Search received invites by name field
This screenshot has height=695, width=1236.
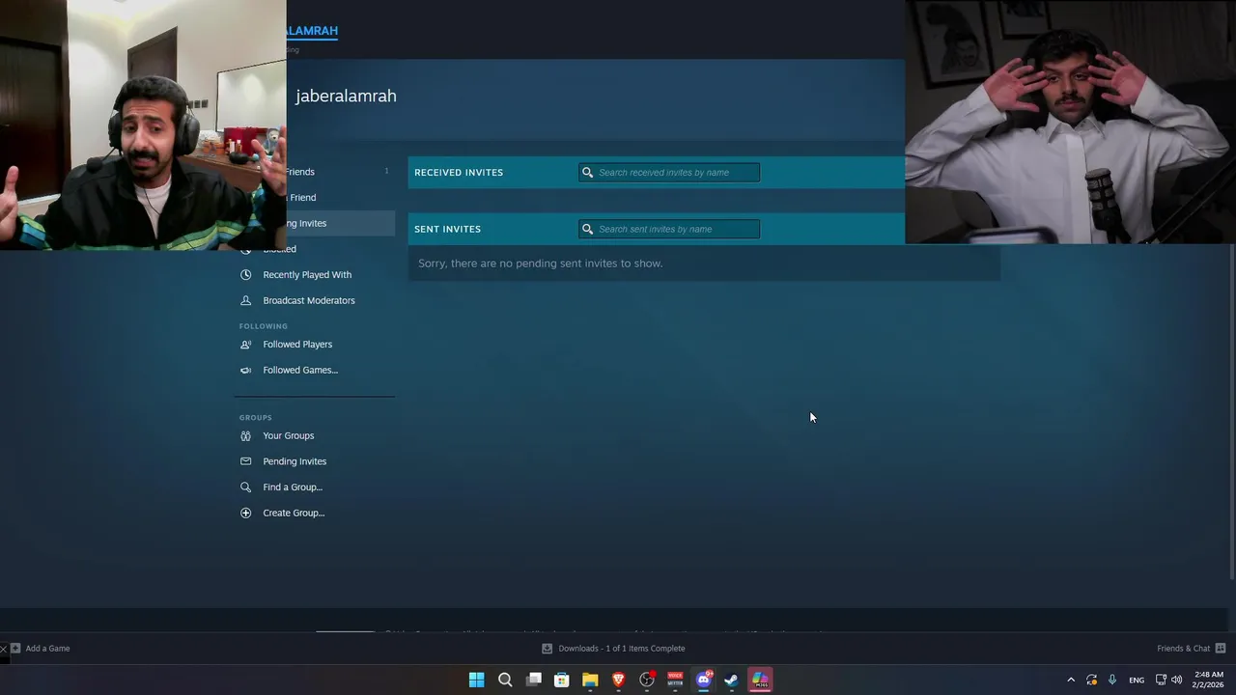(669, 173)
